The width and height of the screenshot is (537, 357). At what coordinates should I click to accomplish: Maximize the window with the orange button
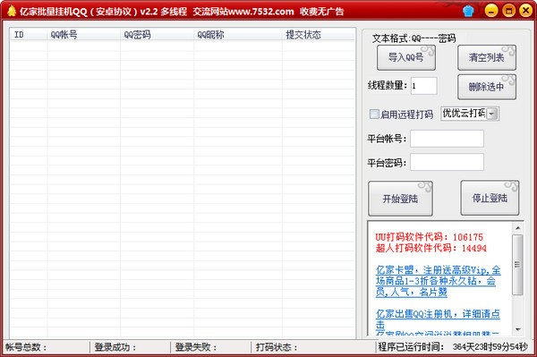click(x=508, y=11)
